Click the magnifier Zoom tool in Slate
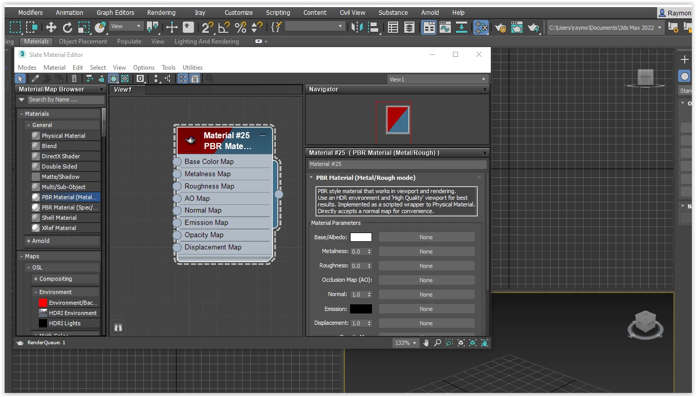 pyautogui.click(x=438, y=343)
